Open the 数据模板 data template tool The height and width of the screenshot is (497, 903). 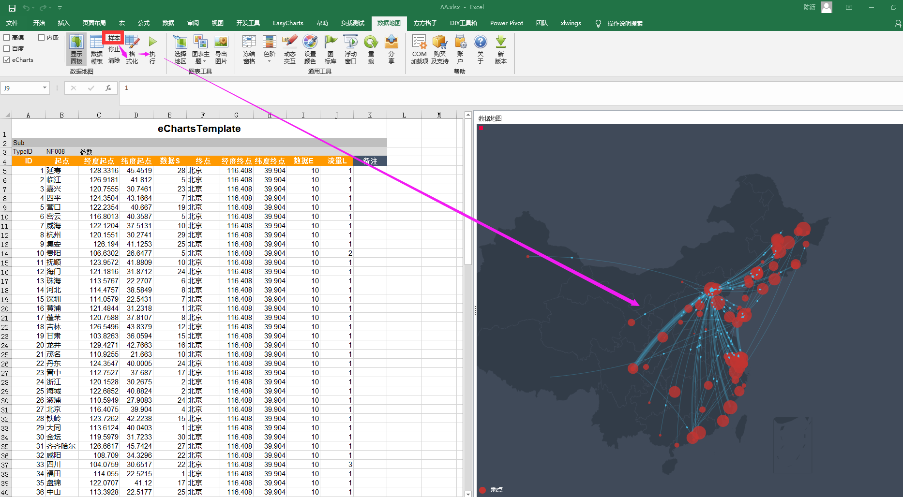[x=96, y=48]
